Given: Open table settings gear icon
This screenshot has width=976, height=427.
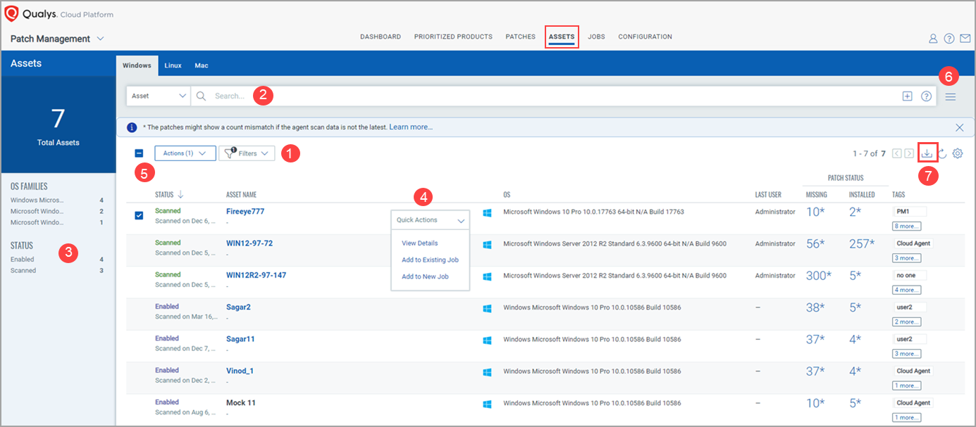Looking at the screenshot, I should coord(958,153).
